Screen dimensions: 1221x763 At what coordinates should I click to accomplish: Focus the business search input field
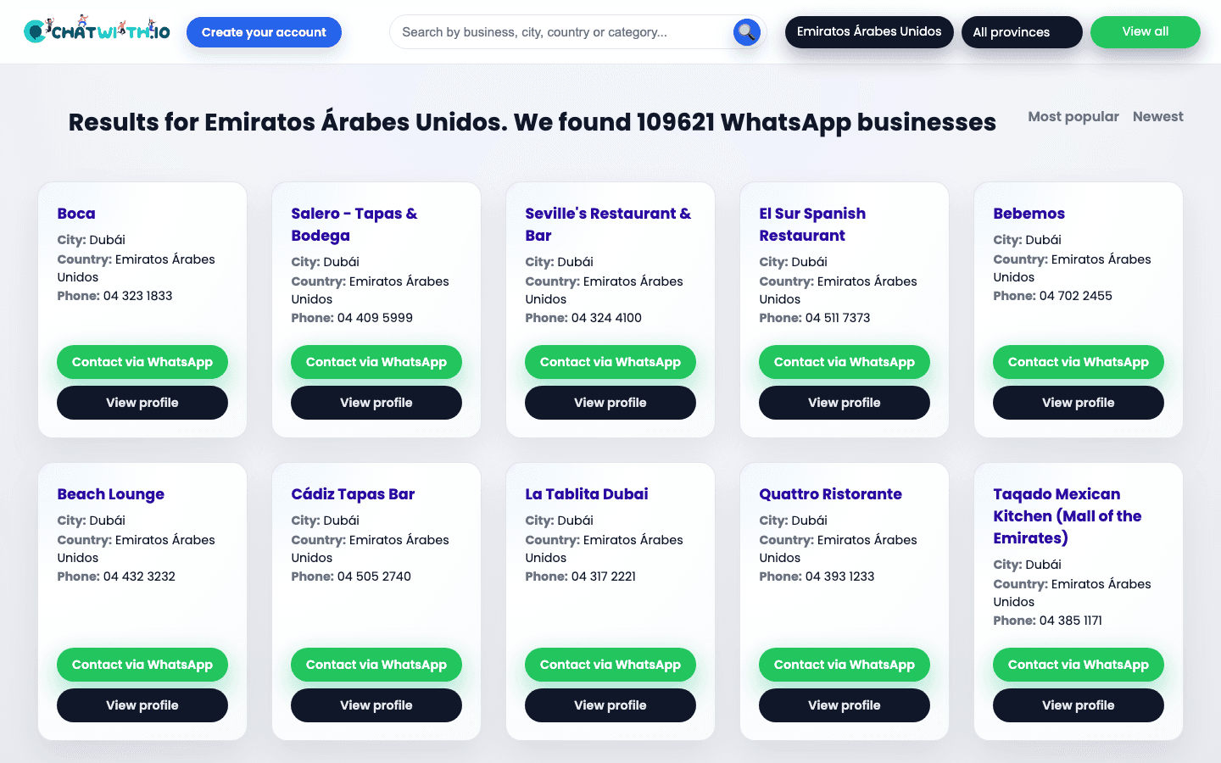pyautogui.click(x=560, y=32)
